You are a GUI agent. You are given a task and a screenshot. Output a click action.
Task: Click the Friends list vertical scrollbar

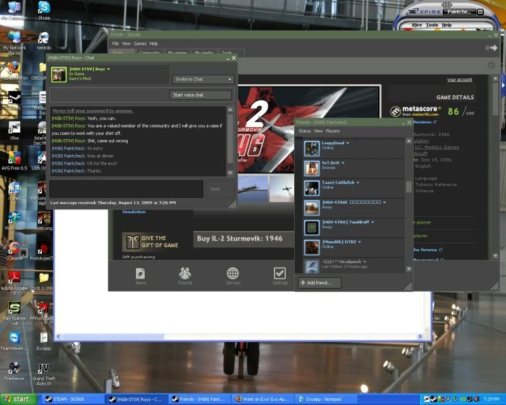coord(409,205)
